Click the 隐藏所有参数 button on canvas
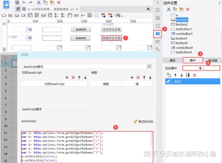 [112, 38]
